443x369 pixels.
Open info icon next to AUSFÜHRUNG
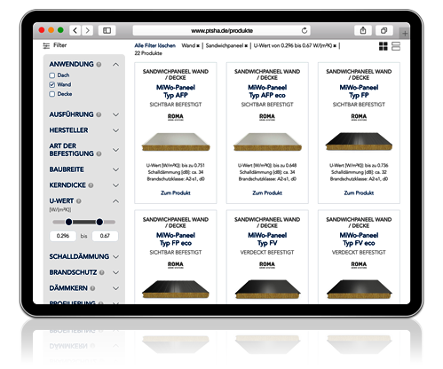(99, 114)
